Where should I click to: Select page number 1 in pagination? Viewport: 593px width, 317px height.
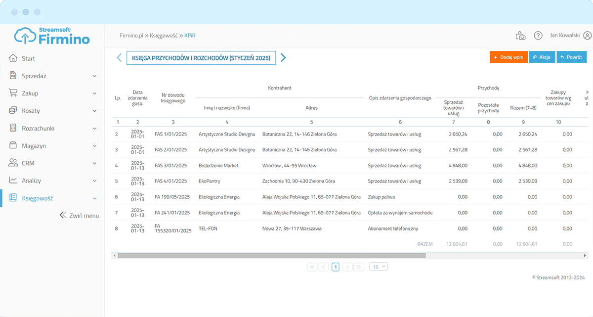click(x=336, y=267)
